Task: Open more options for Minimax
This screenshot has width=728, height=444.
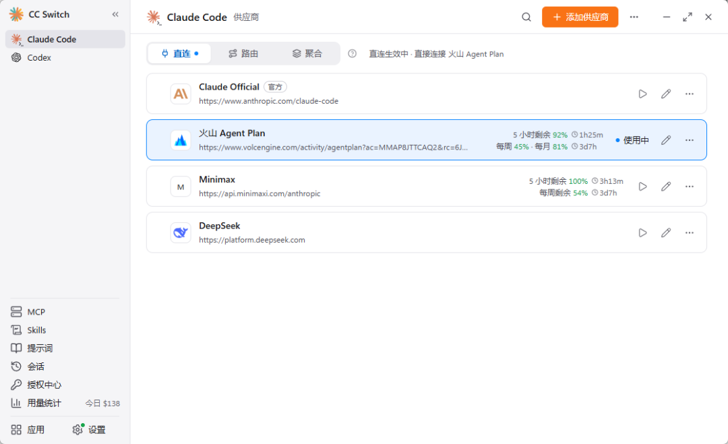Action: [x=690, y=187]
